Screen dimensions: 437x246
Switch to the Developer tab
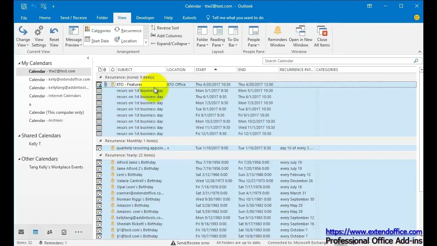(145, 18)
